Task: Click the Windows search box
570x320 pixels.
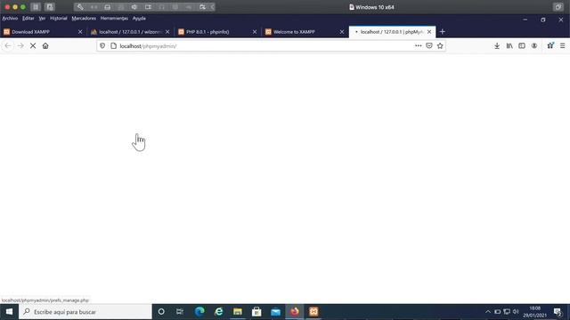Action: click(x=85, y=312)
